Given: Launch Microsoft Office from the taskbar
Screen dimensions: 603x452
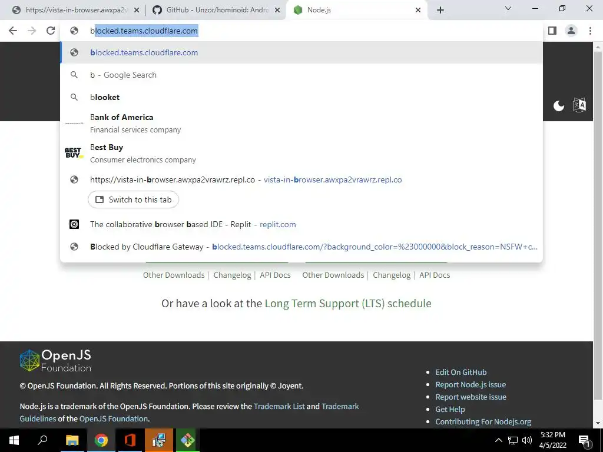Looking at the screenshot, I should pyautogui.click(x=130, y=440).
